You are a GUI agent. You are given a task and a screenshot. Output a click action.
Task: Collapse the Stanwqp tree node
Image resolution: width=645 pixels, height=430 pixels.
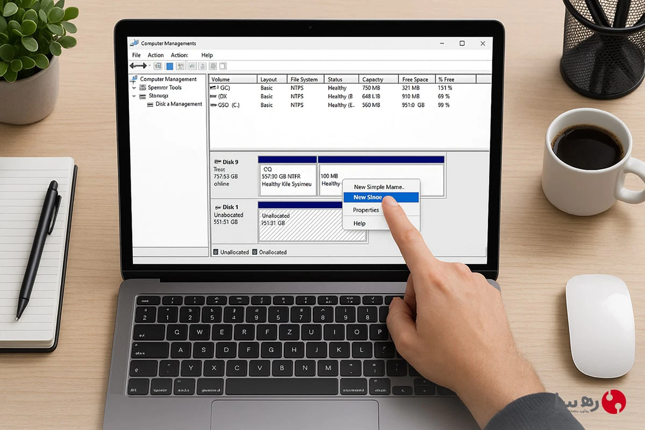(134, 96)
